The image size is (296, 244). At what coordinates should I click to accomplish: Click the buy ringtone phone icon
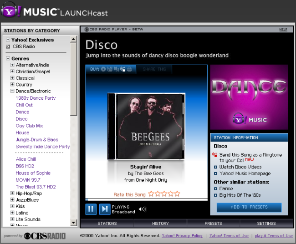(x=122, y=69)
